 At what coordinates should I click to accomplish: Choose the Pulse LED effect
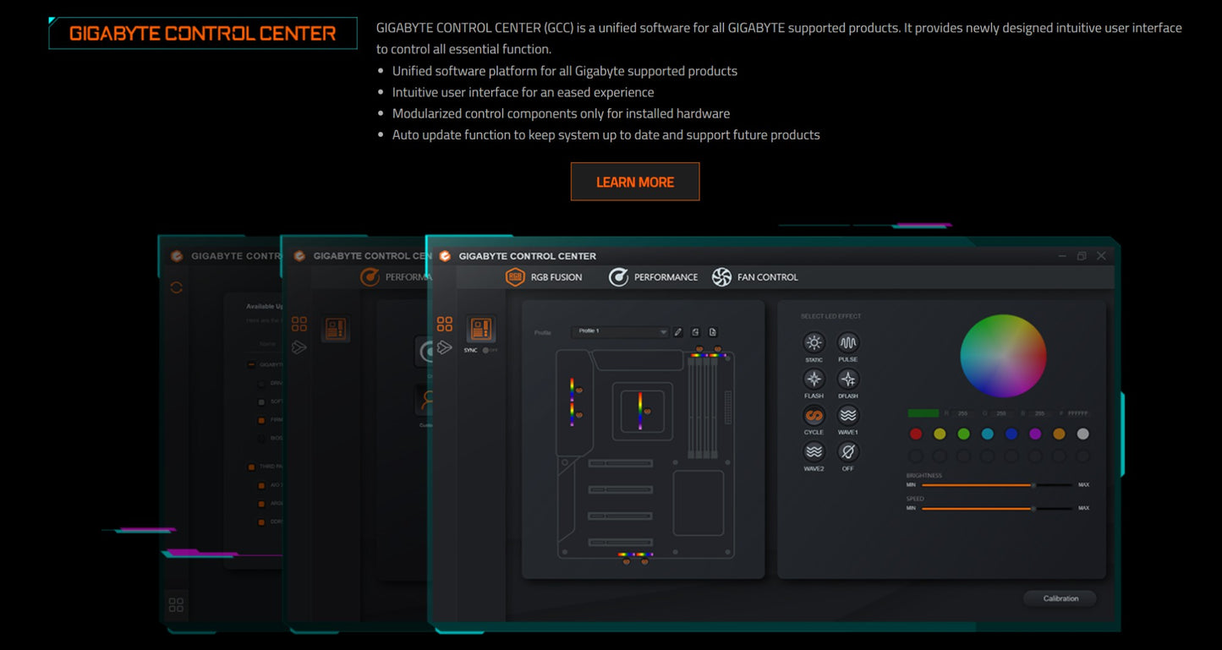(848, 342)
